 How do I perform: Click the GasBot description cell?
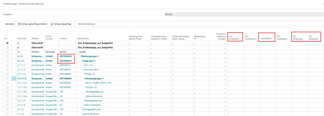[x=83, y=52]
